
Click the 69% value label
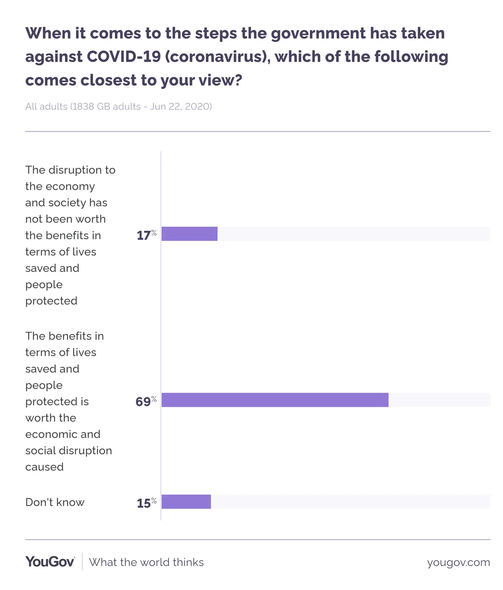(146, 401)
